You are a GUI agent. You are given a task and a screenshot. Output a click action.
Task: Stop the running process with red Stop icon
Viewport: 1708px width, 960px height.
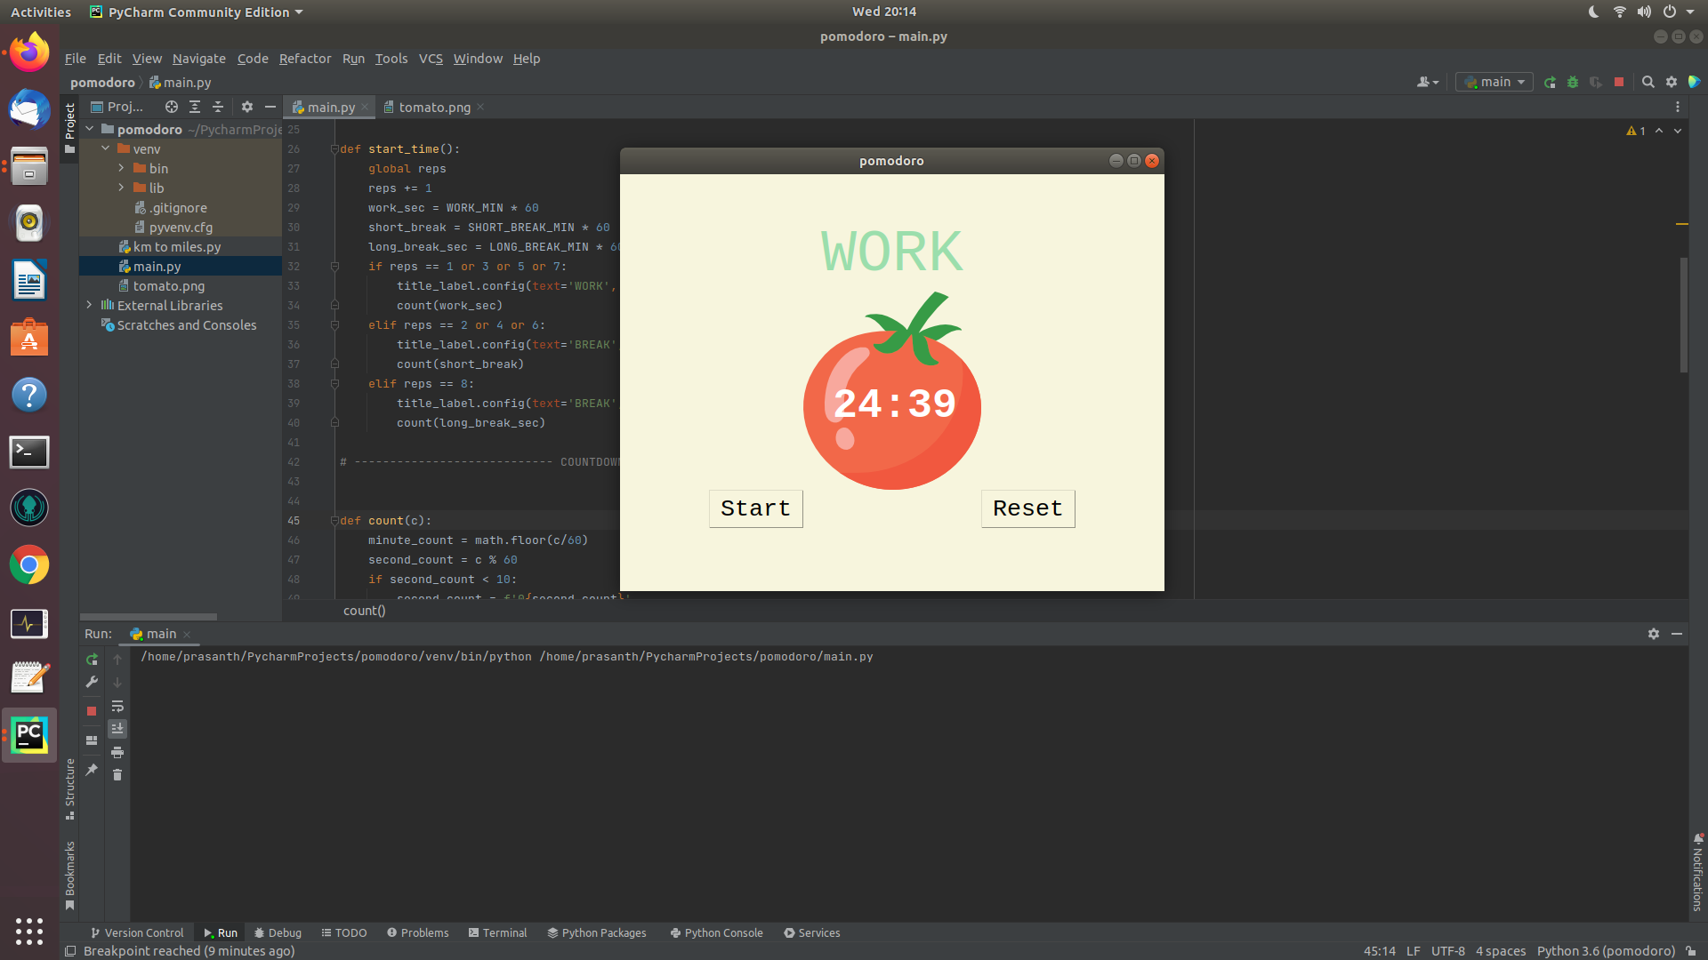click(x=1619, y=82)
